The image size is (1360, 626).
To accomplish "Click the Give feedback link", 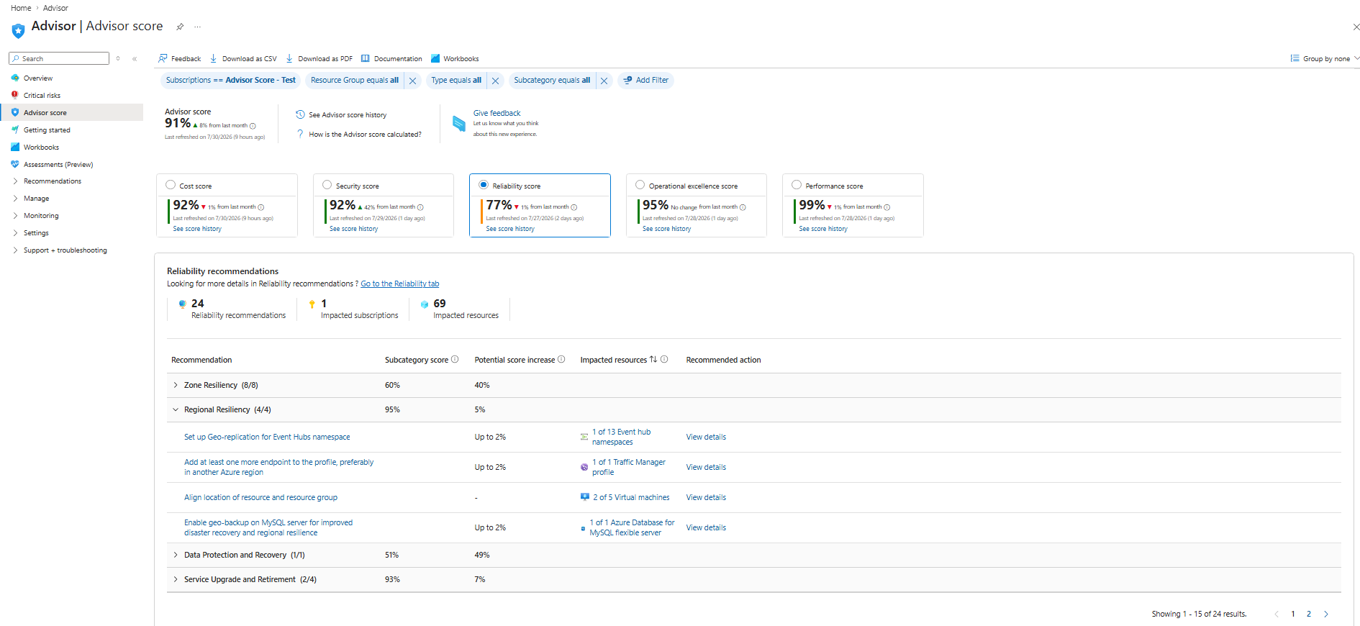I will pos(497,113).
